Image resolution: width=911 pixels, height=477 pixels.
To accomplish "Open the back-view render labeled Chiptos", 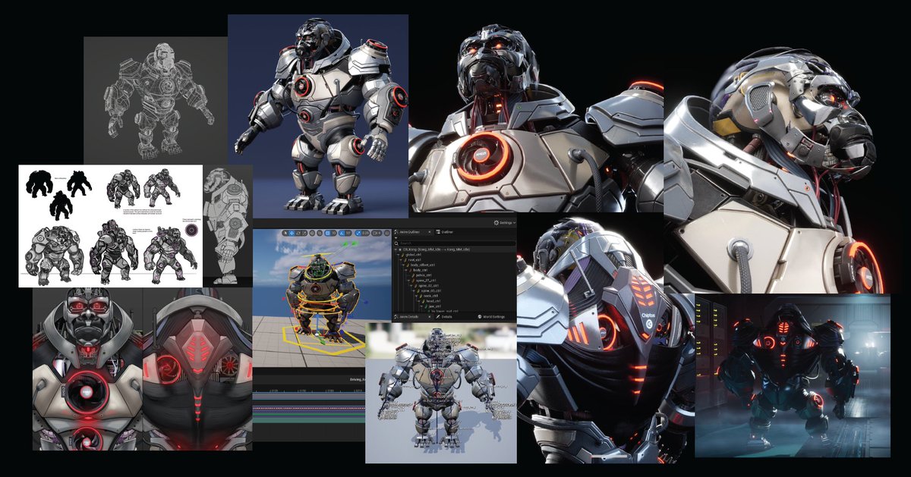I will coord(605,339).
